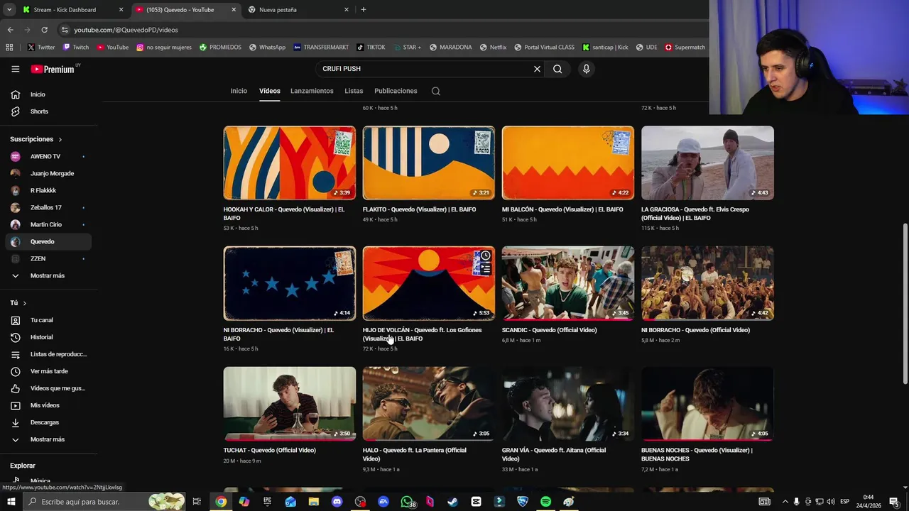Screen dimensions: 909x511
Task: Switch to Lanzamientos channel tab
Action: pos(312,91)
